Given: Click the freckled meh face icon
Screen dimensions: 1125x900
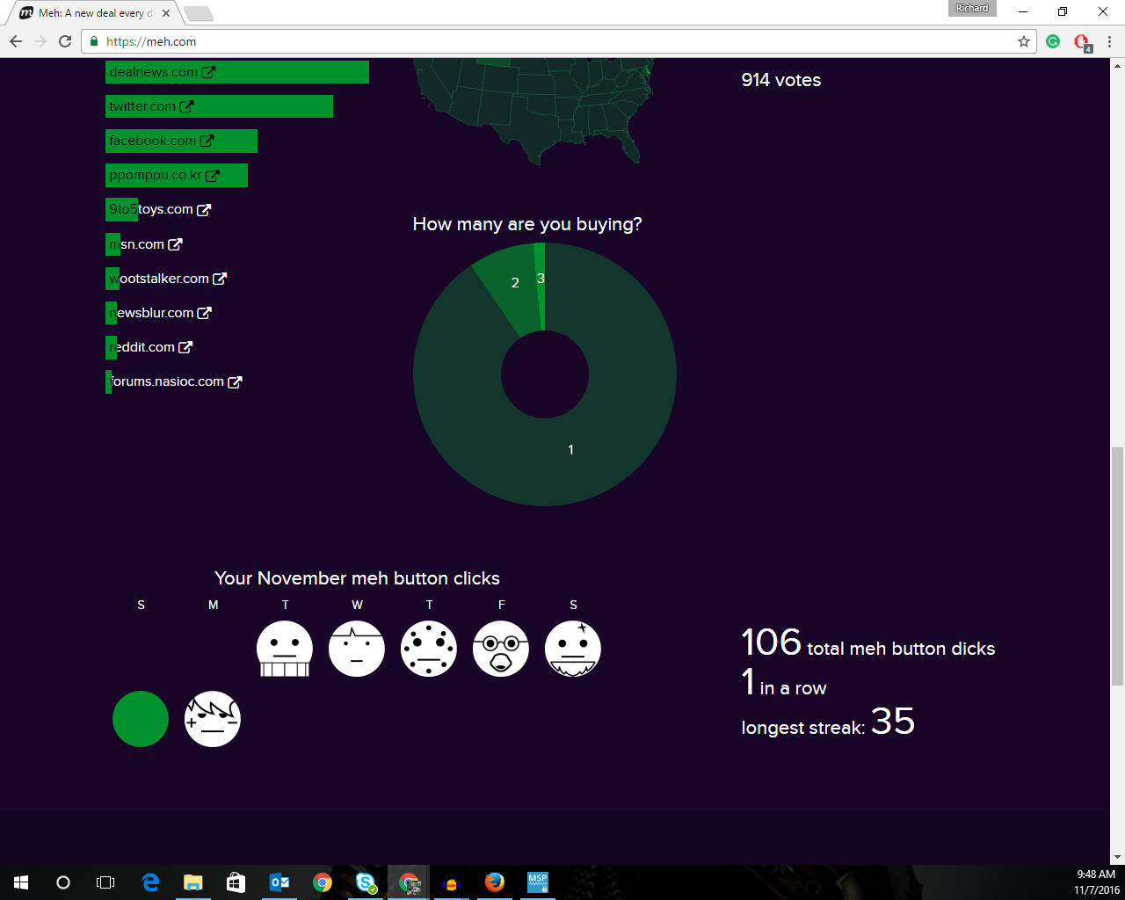Looking at the screenshot, I should pyautogui.click(x=428, y=649).
